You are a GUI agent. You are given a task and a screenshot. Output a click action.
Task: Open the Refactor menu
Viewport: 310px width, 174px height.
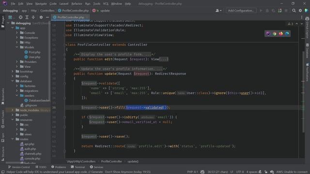(x=77, y=4)
